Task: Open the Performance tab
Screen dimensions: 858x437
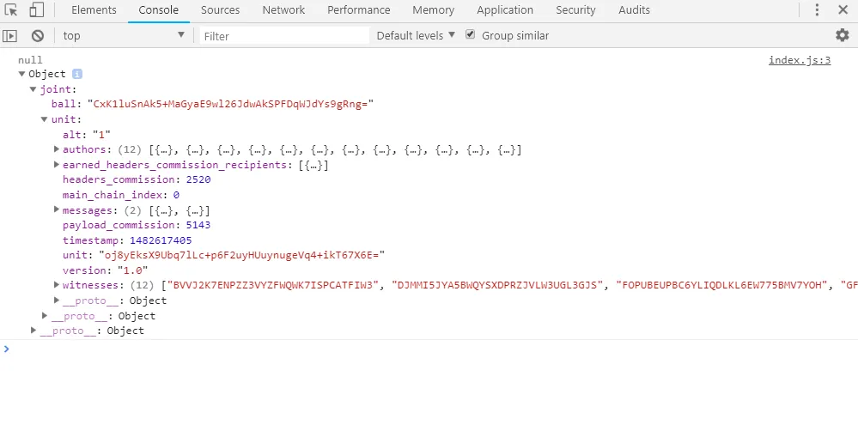Action: tap(359, 9)
